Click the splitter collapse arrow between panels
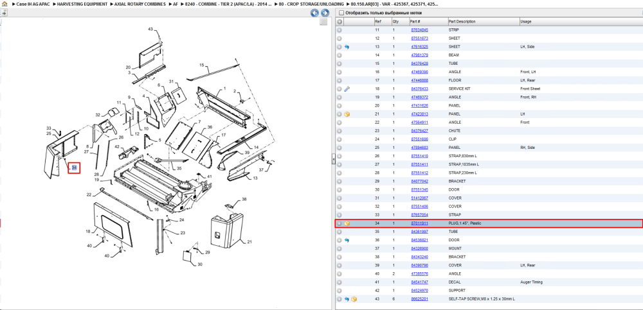 coord(333,159)
